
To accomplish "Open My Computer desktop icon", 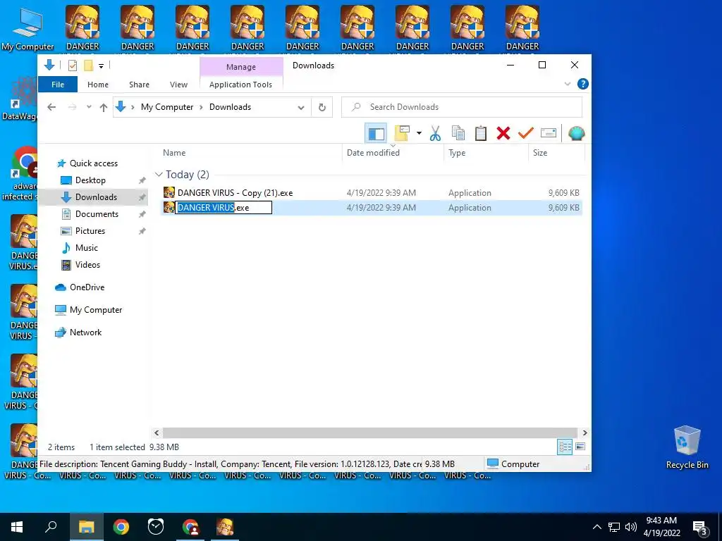I will click(27, 28).
